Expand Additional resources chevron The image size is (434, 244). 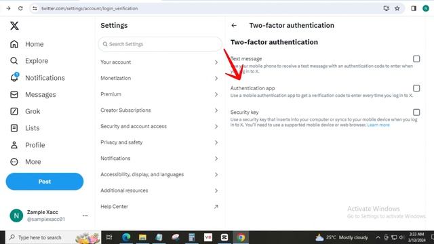coord(216,190)
